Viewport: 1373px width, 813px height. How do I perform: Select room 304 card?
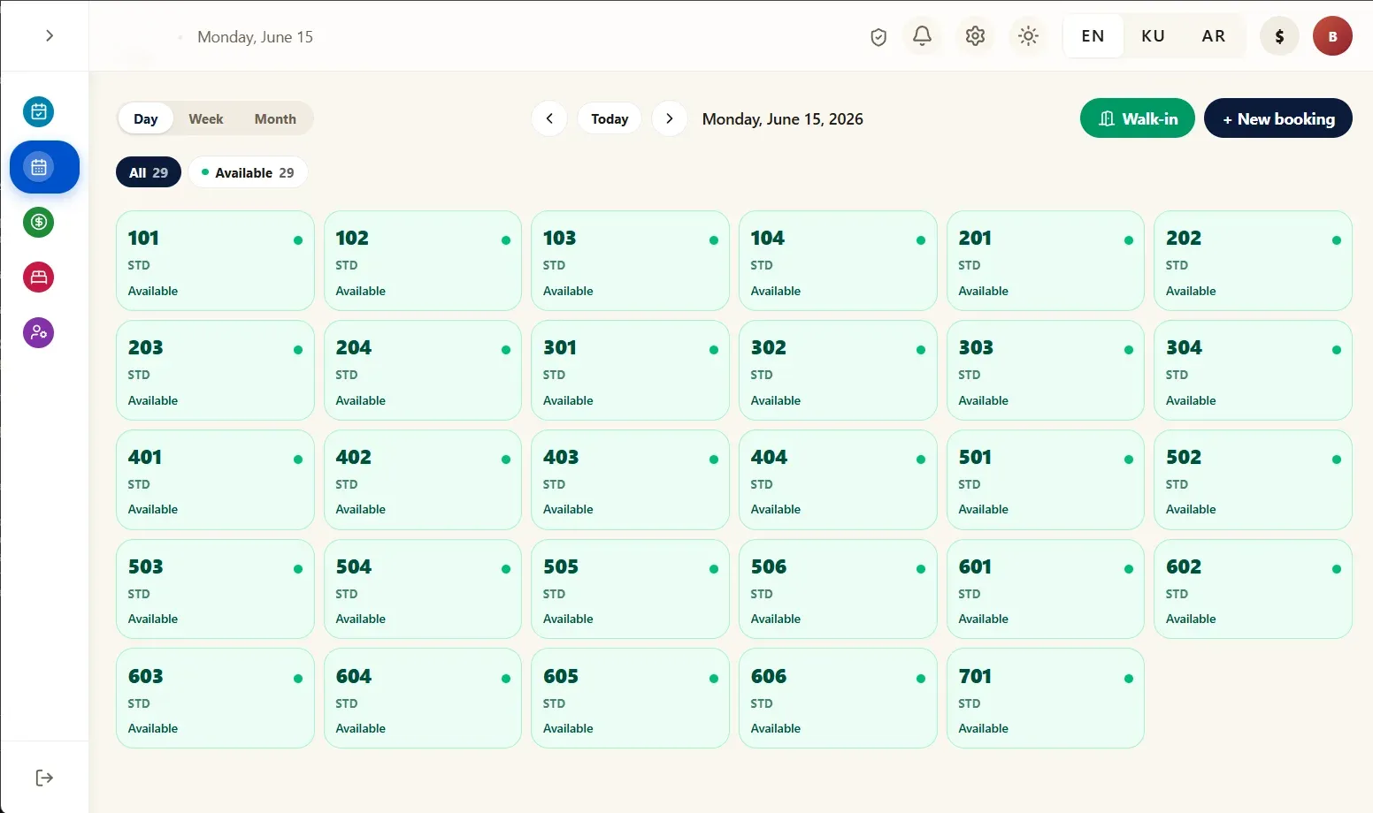click(1253, 370)
